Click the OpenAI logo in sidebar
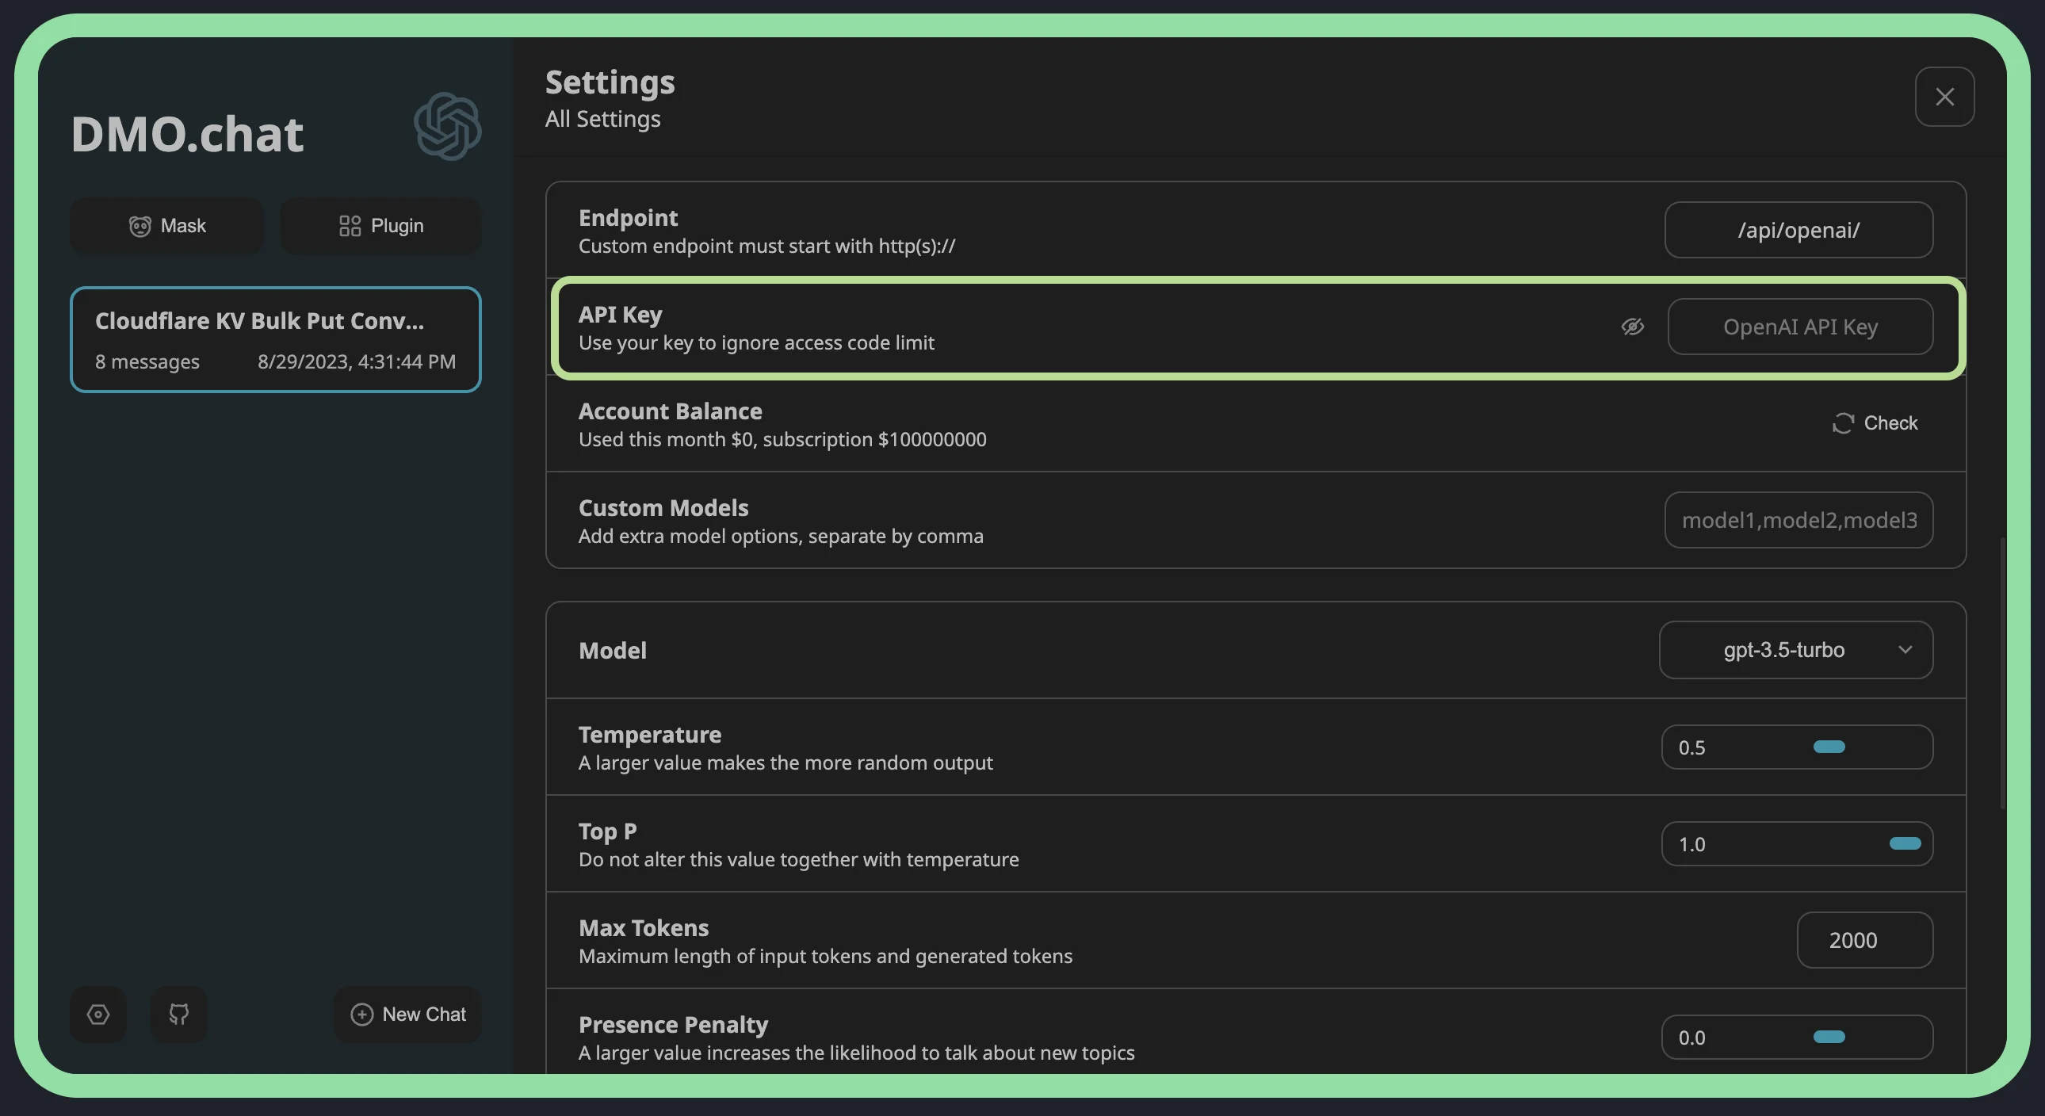Screen dimensions: 2045x1116 pyautogui.click(x=447, y=126)
